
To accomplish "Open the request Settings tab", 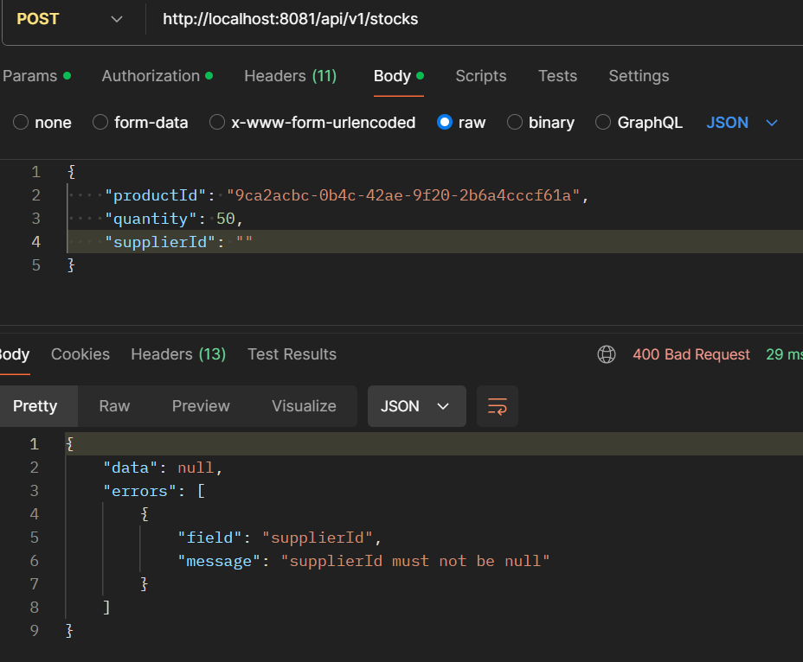I will (x=639, y=76).
